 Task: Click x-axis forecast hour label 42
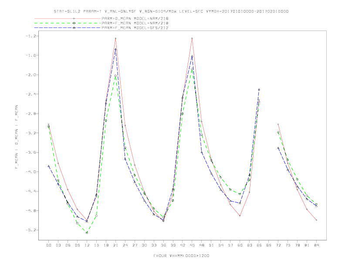tap(183, 245)
